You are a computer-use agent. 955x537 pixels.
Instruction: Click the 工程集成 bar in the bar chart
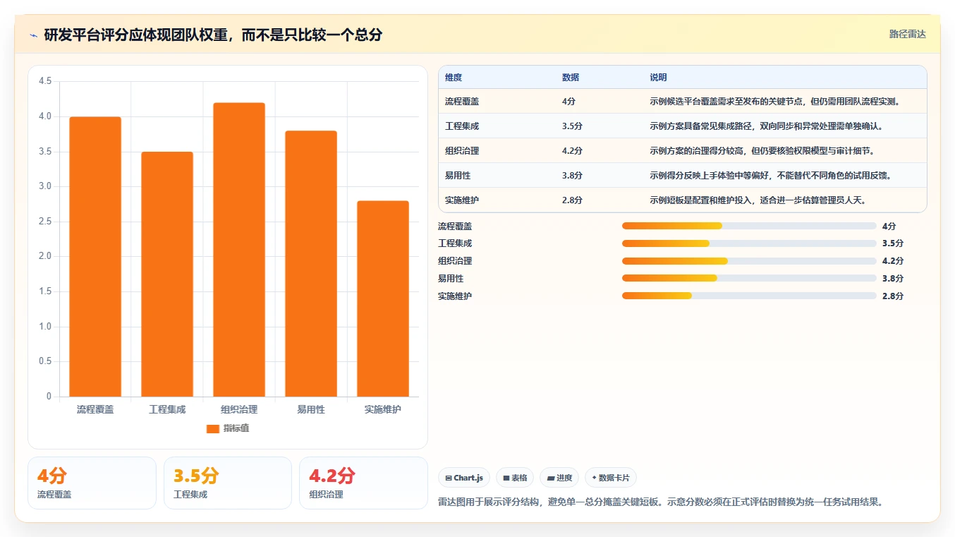tap(167, 274)
